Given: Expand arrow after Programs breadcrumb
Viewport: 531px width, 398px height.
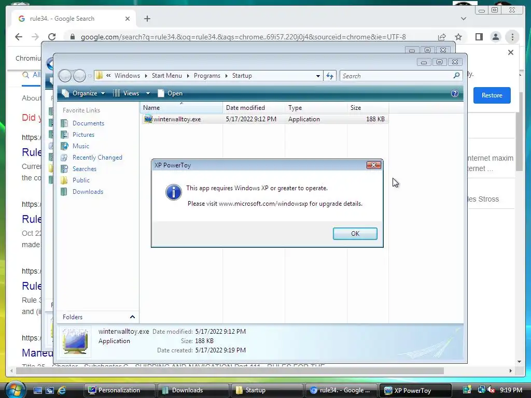Looking at the screenshot, I should pyautogui.click(x=227, y=76).
